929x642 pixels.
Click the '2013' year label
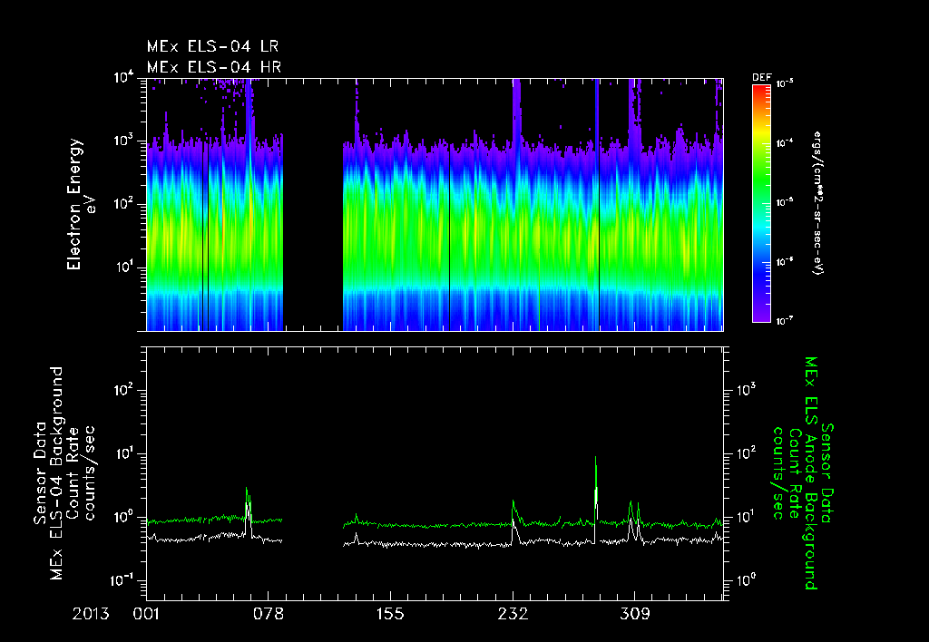(91, 614)
